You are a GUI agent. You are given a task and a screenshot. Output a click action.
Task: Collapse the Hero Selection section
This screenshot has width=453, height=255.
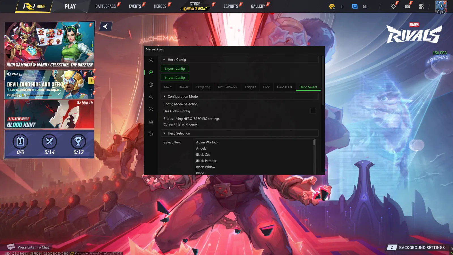[240, 133]
